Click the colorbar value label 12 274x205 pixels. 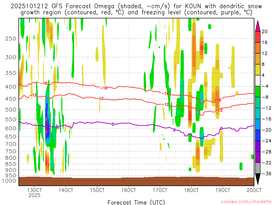point(265,53)
